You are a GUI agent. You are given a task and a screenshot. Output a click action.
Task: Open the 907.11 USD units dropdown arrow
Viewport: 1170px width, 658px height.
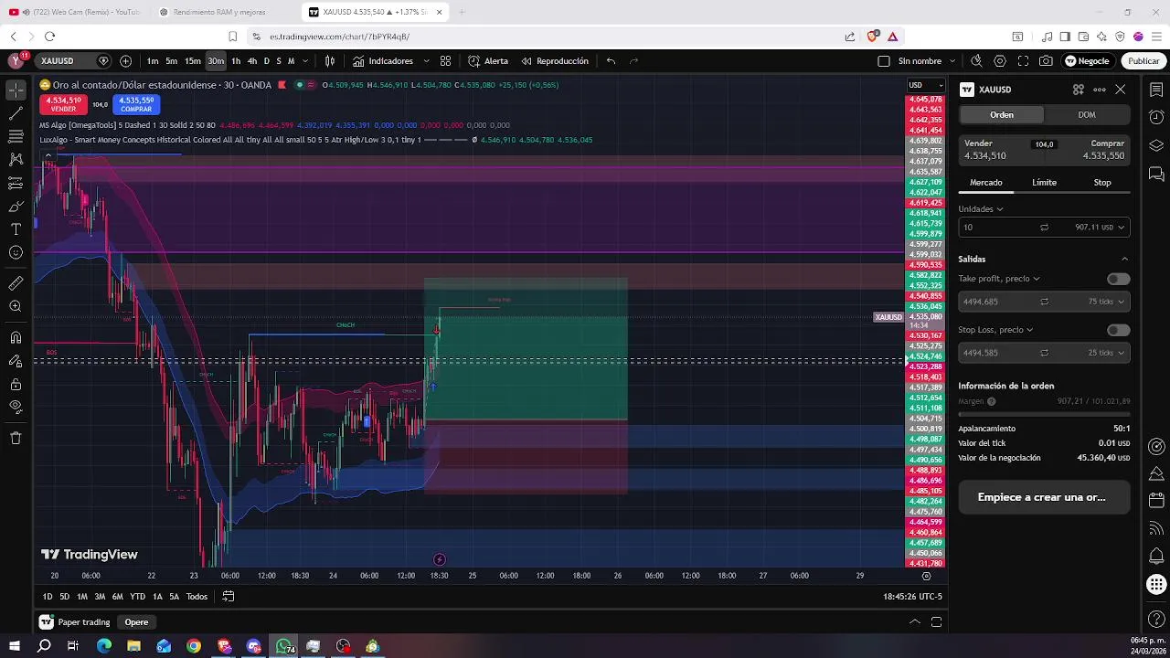click(x=1122, y=228)
